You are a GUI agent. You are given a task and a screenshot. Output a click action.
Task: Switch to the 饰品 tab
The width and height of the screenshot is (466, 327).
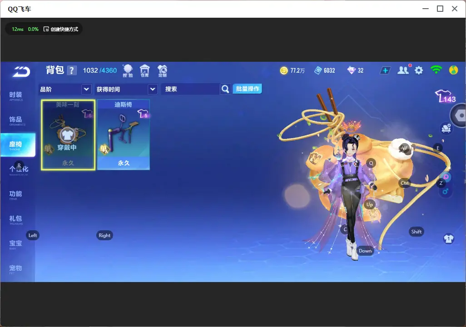tap(16, 120)
